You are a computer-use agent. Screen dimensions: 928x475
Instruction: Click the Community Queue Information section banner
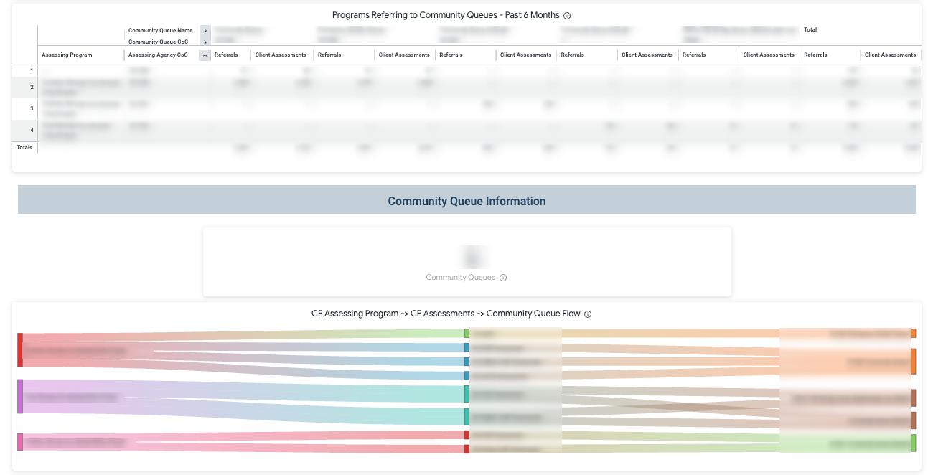[467, 201]
